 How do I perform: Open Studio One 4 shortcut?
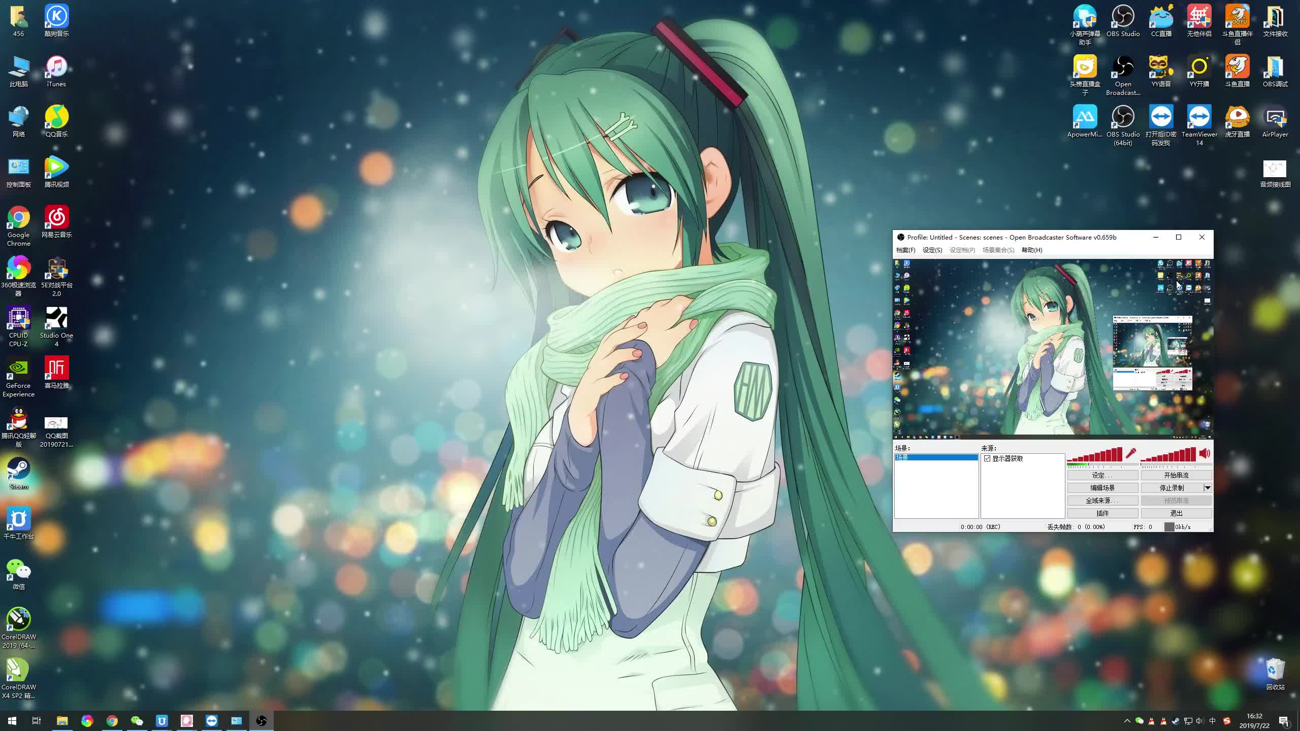[x=56, y=319]
